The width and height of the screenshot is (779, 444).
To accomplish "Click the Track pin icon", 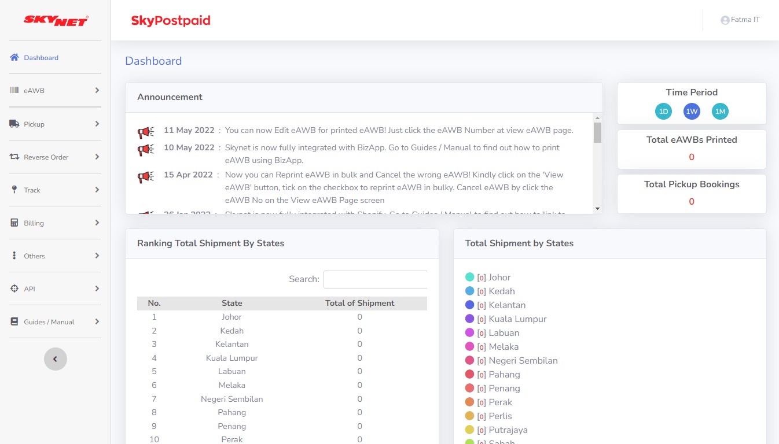I will 14,190.
